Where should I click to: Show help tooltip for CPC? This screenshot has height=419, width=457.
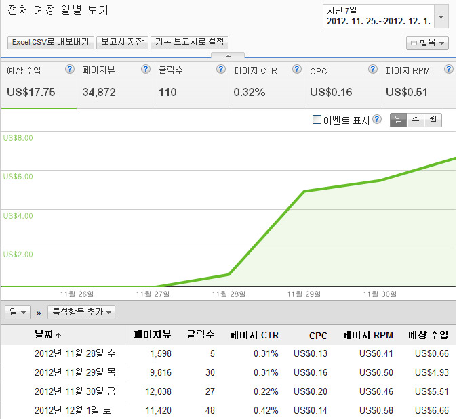372,70
